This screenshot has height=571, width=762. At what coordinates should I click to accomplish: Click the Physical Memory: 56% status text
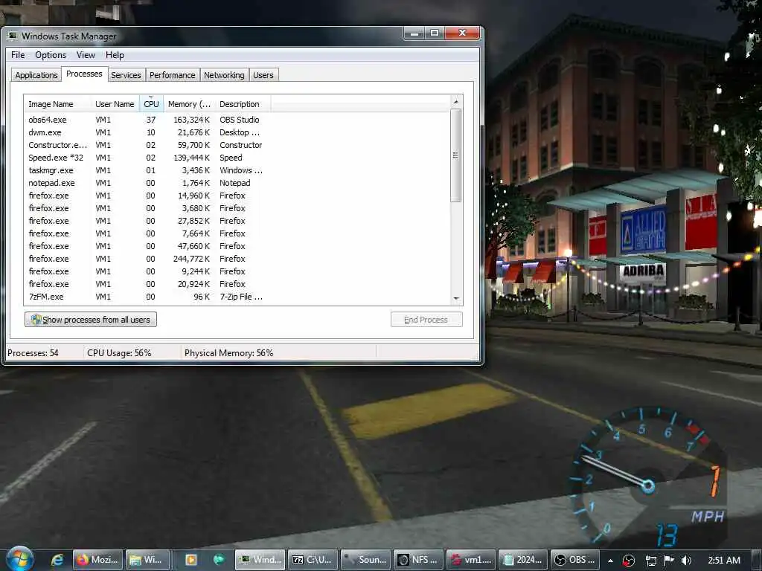(x=229, y=353)
